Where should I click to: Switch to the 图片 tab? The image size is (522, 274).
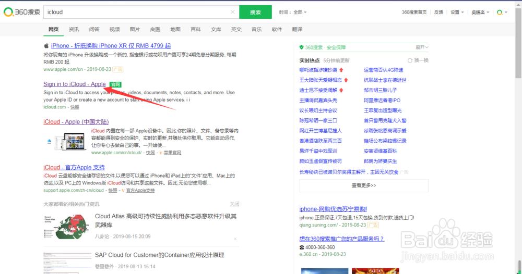coord(135,29)
